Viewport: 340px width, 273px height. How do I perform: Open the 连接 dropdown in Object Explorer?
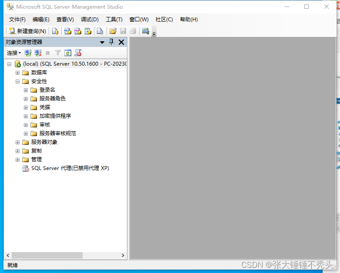tap(14, 53)
